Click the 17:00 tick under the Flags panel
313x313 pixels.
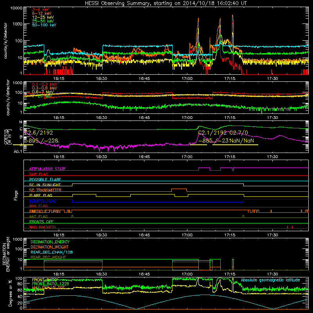point(187,235)
